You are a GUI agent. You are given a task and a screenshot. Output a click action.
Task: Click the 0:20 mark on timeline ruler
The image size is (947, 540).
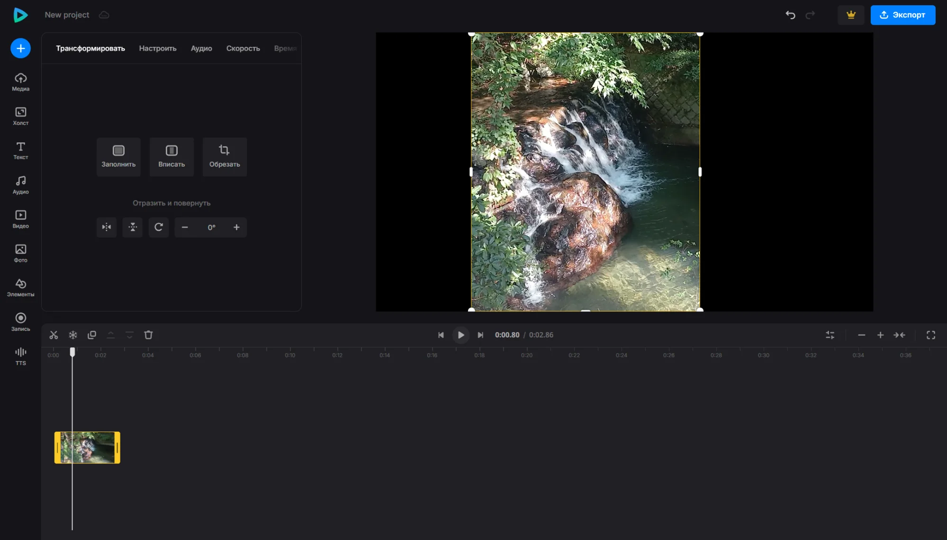click(x=527, y=355)
